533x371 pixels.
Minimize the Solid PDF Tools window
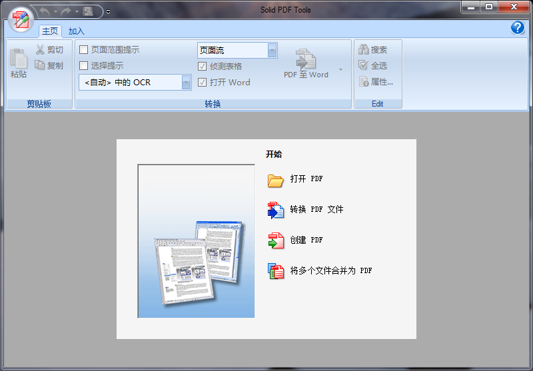[x=471, y=7]
